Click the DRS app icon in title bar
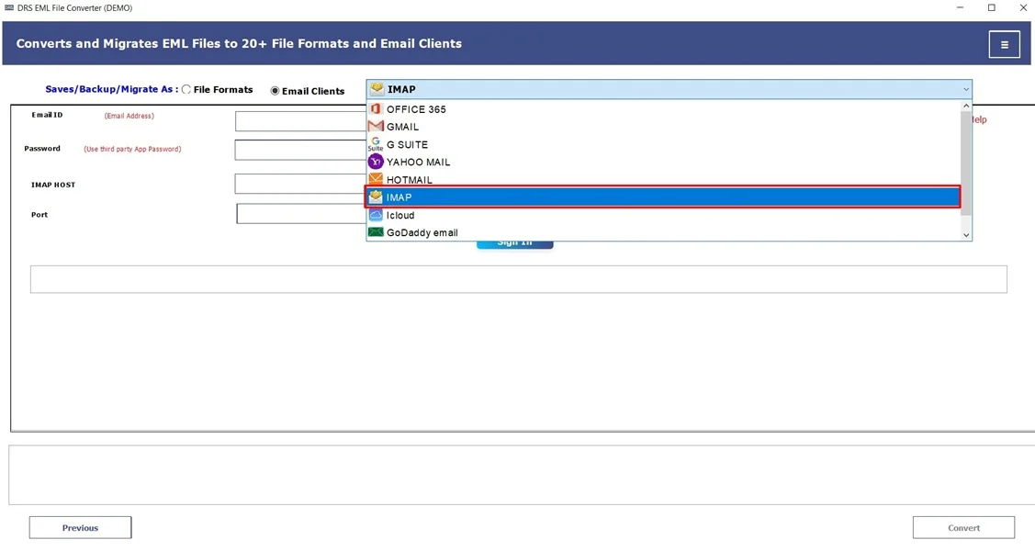 (9, 8)
